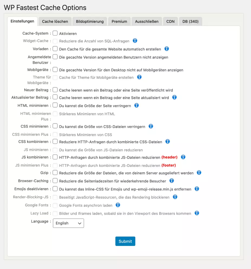Show info for Render-Blocking-JS

175,197
